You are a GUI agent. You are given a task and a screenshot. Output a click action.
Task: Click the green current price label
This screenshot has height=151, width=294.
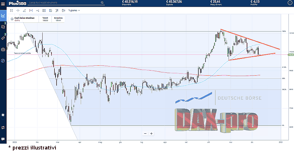[290, 55]
